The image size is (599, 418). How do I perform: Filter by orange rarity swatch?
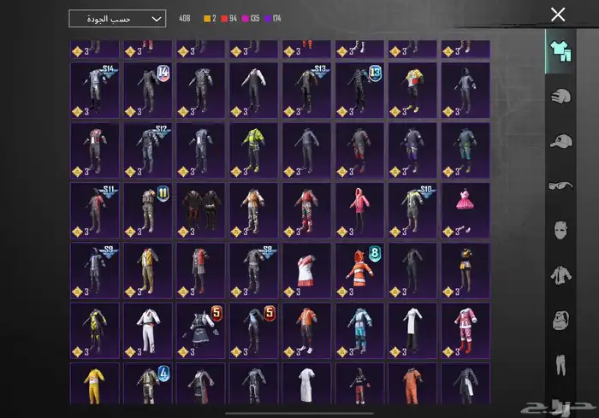point(207,18)
